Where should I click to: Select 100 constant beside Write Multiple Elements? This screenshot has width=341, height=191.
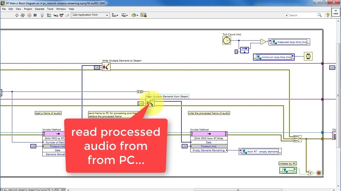tap(97, 68)
